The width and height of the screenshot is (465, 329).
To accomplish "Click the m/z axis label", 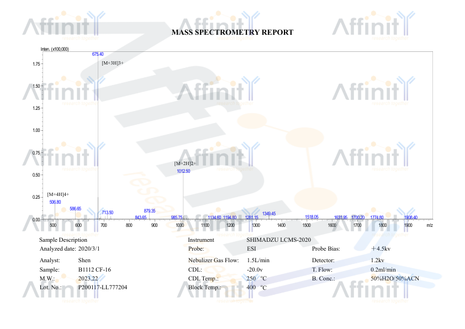I will point(430,225).
